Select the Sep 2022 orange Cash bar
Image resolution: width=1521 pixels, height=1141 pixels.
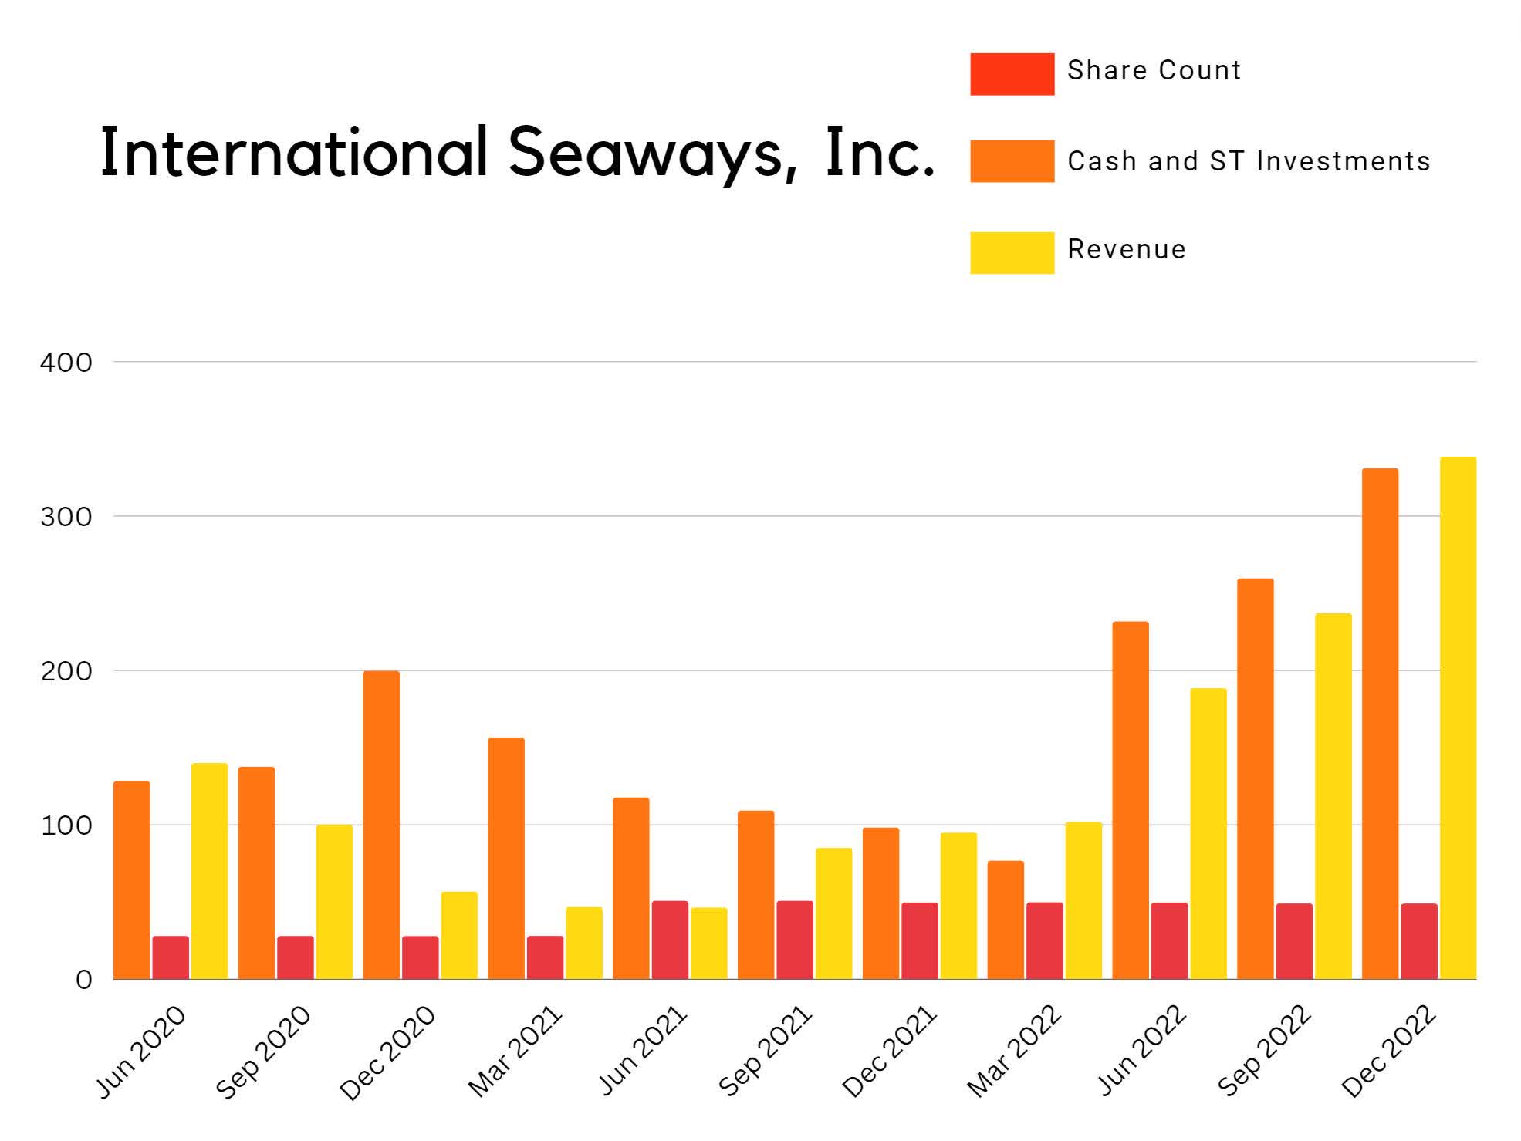[x=1256, y=779]
